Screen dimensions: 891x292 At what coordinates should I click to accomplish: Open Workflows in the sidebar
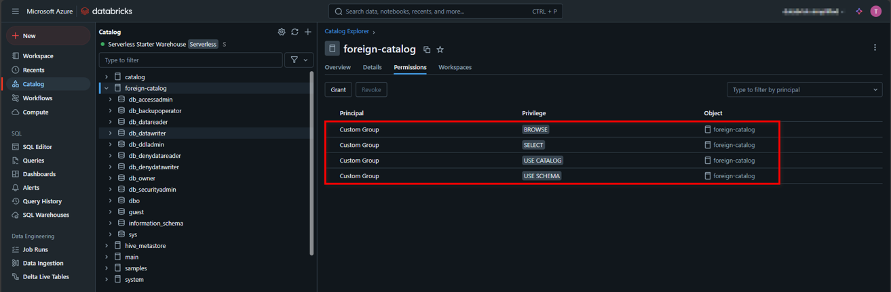47,98
